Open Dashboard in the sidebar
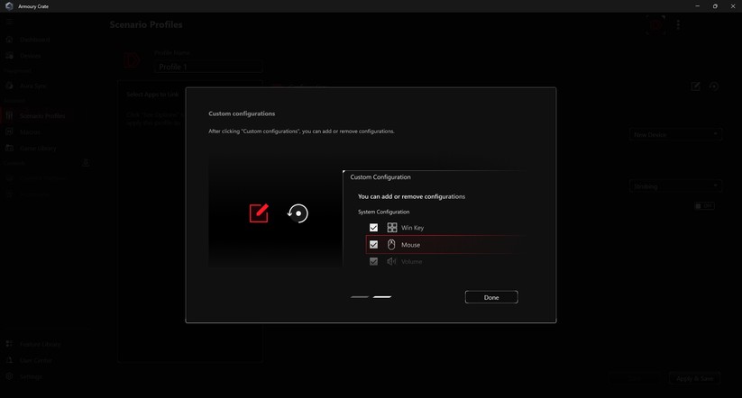The image size is (742, 398). point(34,40)
